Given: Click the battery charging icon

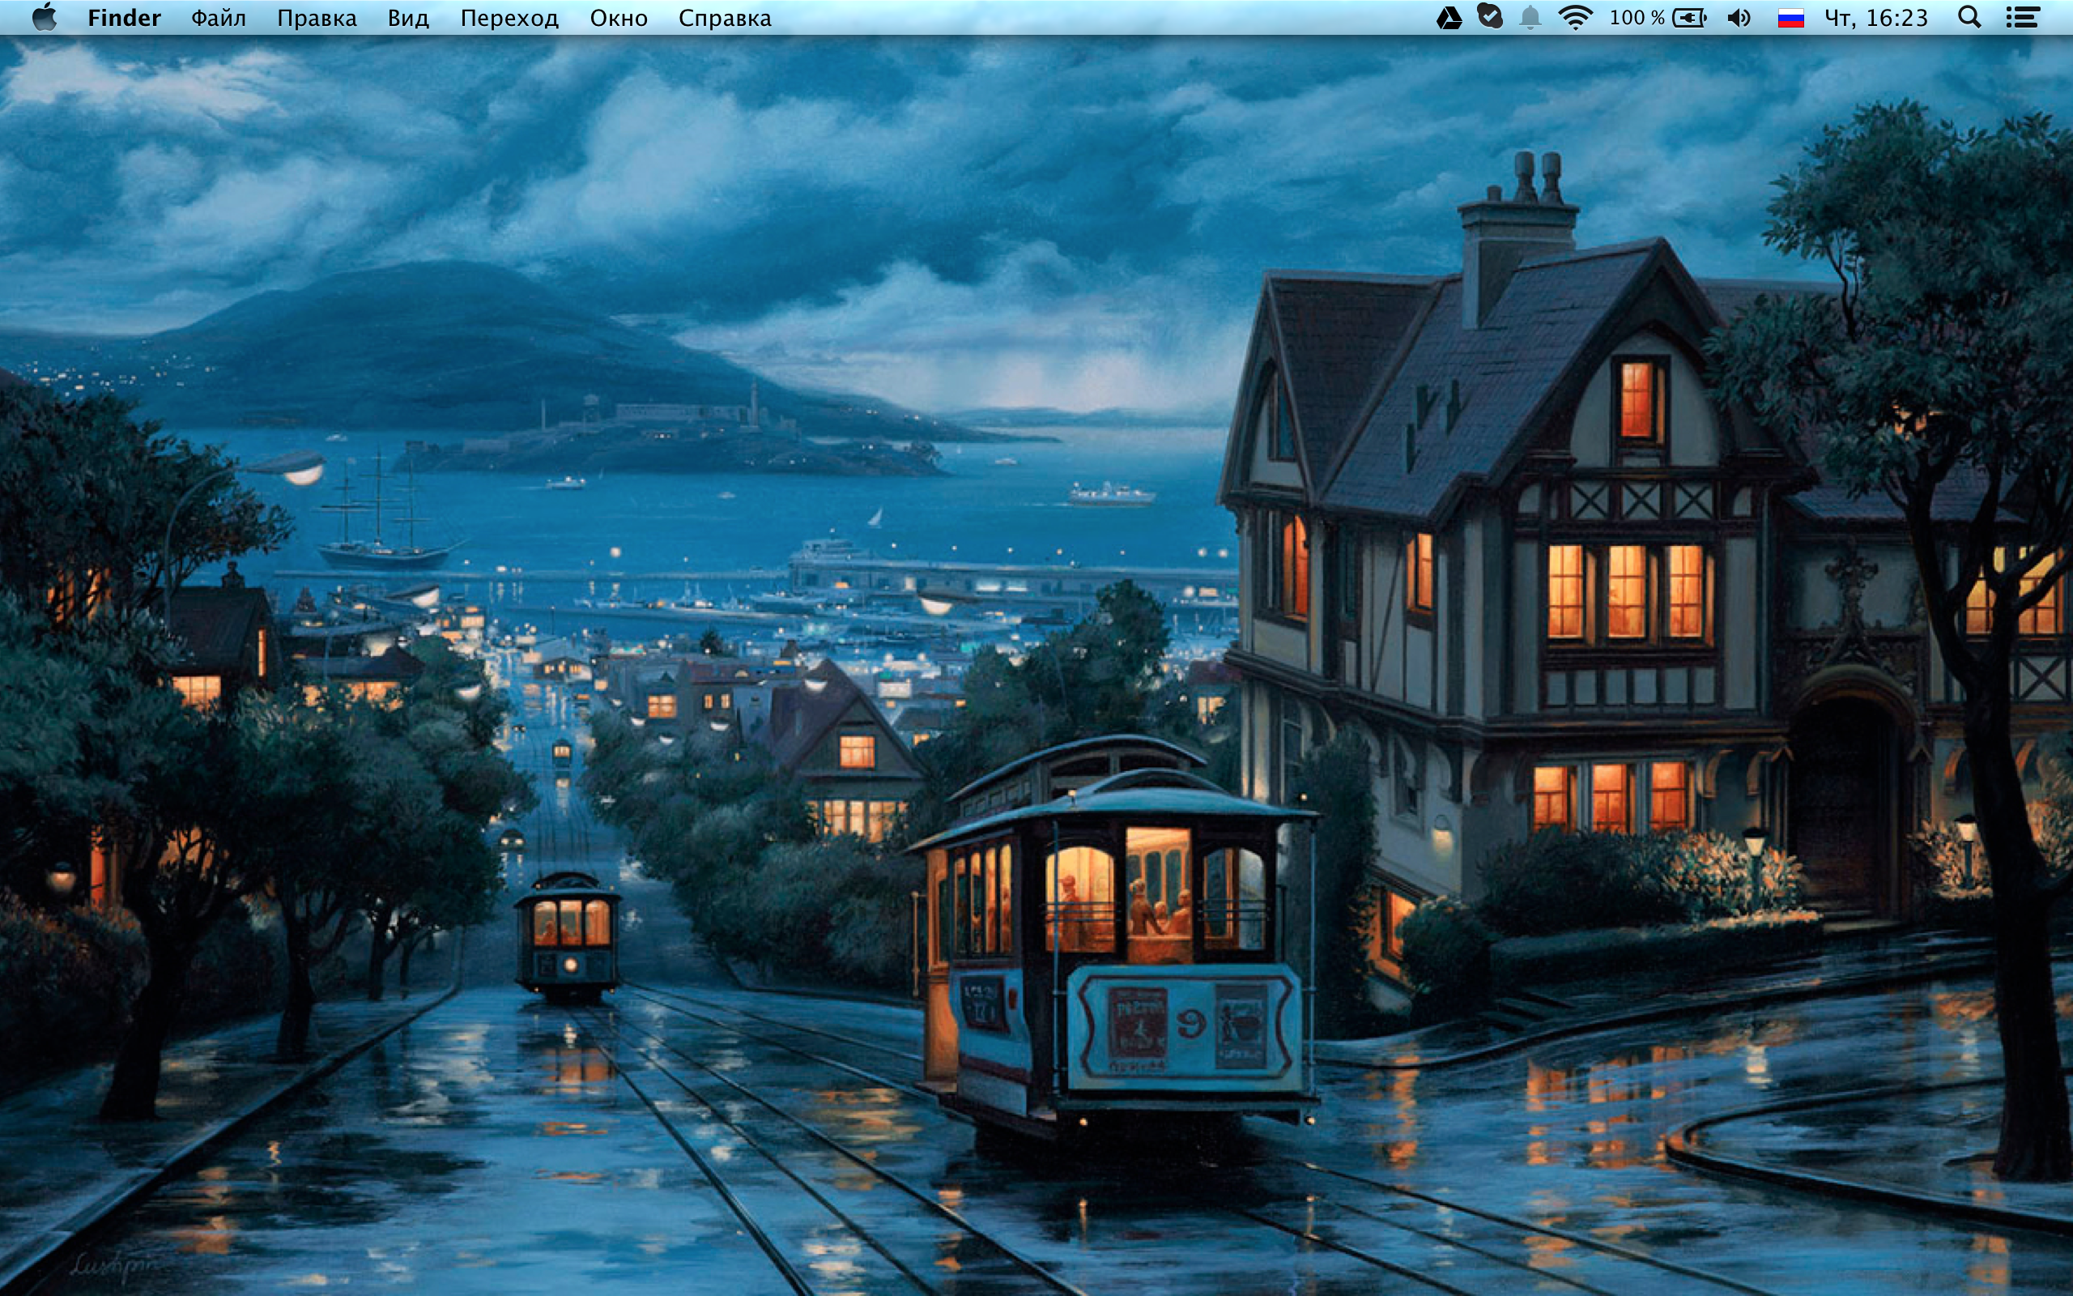Looking at the screenshot, I should pyautogui.click(x=1689, y=18).
